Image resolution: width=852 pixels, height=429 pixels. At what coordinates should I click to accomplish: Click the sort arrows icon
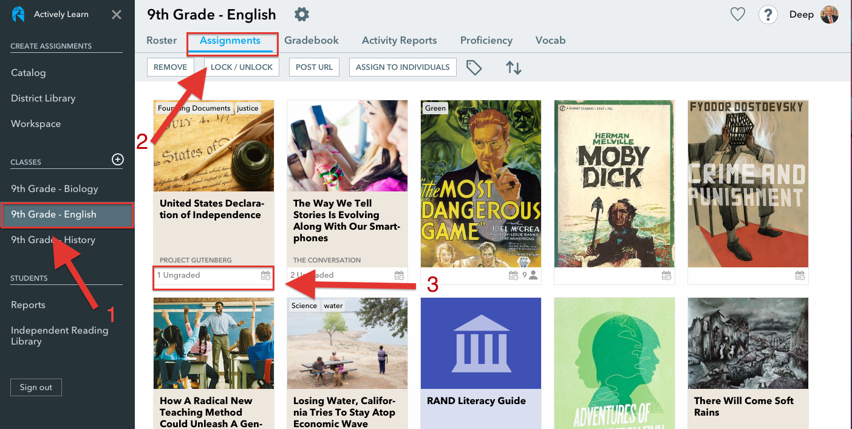pyautogui.click(x=514, y=67)
